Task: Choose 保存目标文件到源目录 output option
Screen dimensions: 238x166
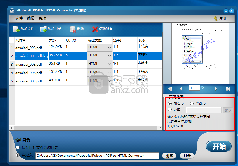Action: click(18, 147)
